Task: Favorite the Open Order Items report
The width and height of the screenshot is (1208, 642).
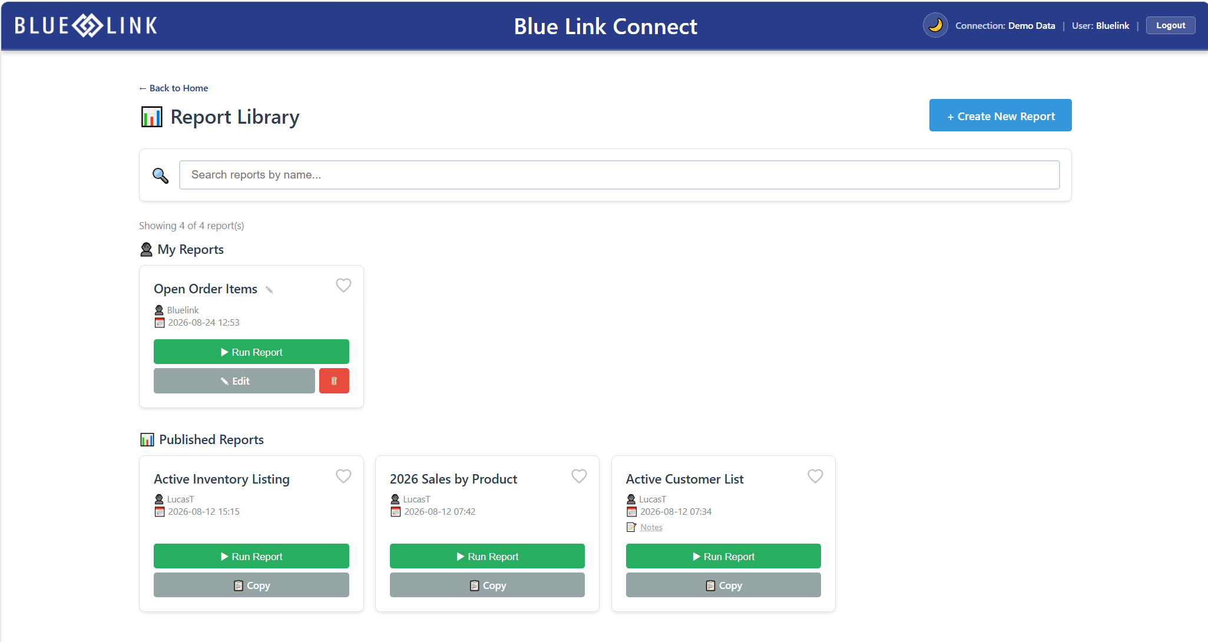Action: pos(343,286)
